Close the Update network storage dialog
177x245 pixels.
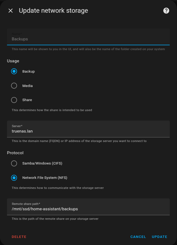11,11
